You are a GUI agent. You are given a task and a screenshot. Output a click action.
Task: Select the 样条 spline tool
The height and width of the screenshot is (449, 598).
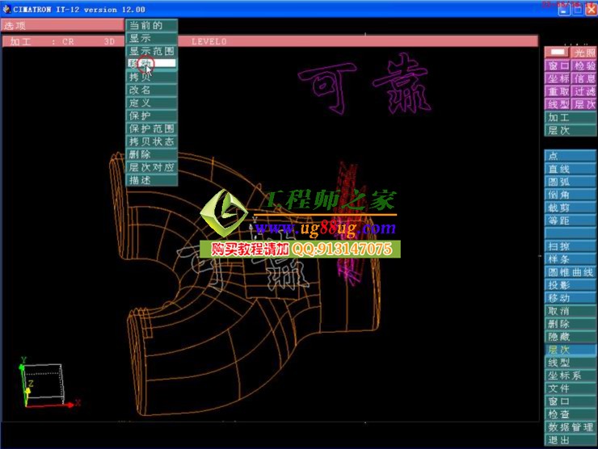pyautogui.click(x=571, y=259)
